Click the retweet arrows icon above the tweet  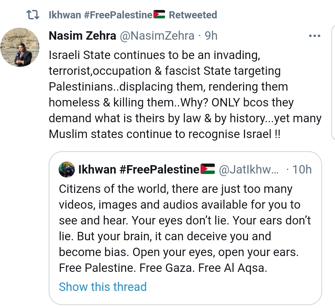[x=33, y=15]
